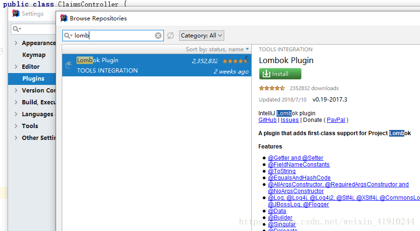
Task: Click the "v0.19-2017.3" version text
Action: point(330,100)
